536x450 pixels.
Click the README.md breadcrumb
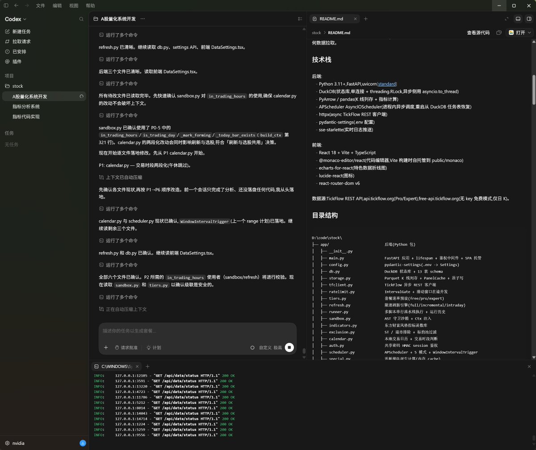tap(339, 33)
